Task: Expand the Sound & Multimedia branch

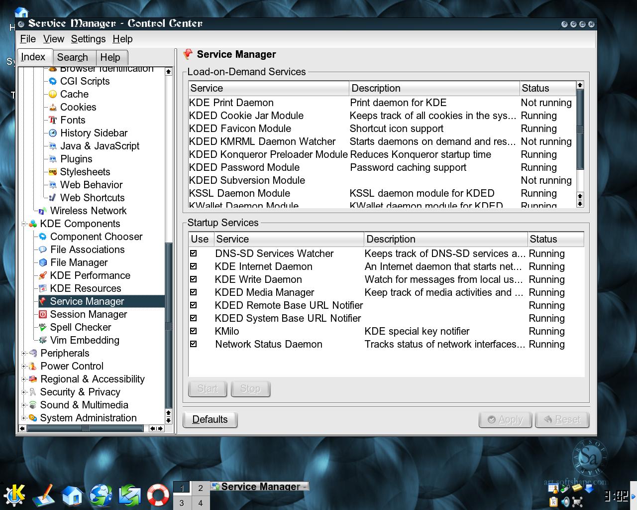Action: point(24,405)
